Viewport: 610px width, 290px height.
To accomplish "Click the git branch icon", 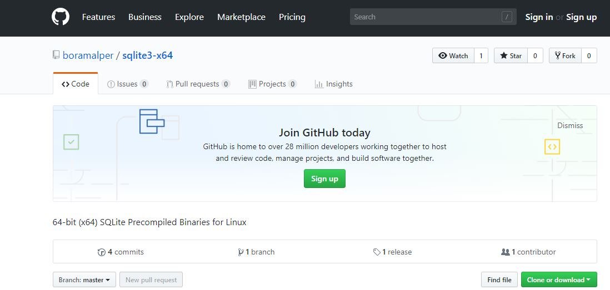I will click(241, 252).
